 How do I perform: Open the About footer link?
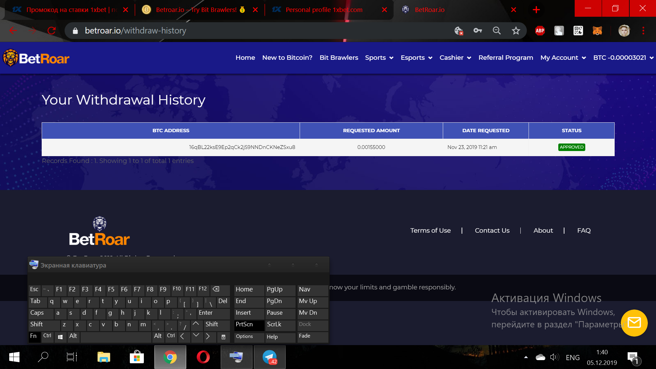pos(543,231)
